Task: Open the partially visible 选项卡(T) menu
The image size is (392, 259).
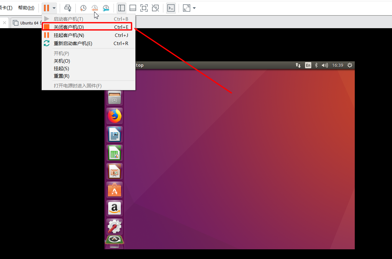Action: pos(6,8)
